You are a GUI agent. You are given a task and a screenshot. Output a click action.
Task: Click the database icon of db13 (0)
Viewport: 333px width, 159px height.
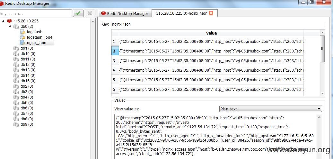pyautogui.click(x=16, y=70)
